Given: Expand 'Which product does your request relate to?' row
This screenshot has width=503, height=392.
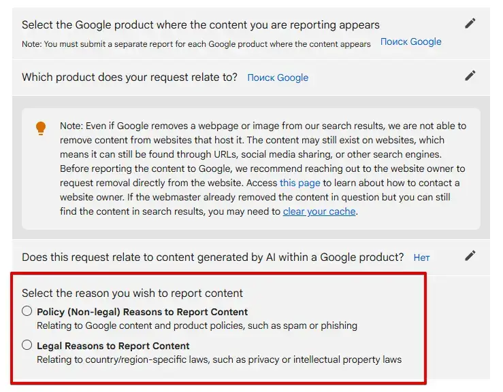Looking at the screenshot, I should [x=251, y=77].
